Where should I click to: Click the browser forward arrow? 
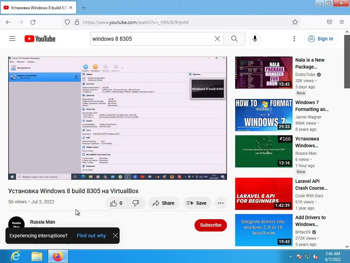coord(21,22)
